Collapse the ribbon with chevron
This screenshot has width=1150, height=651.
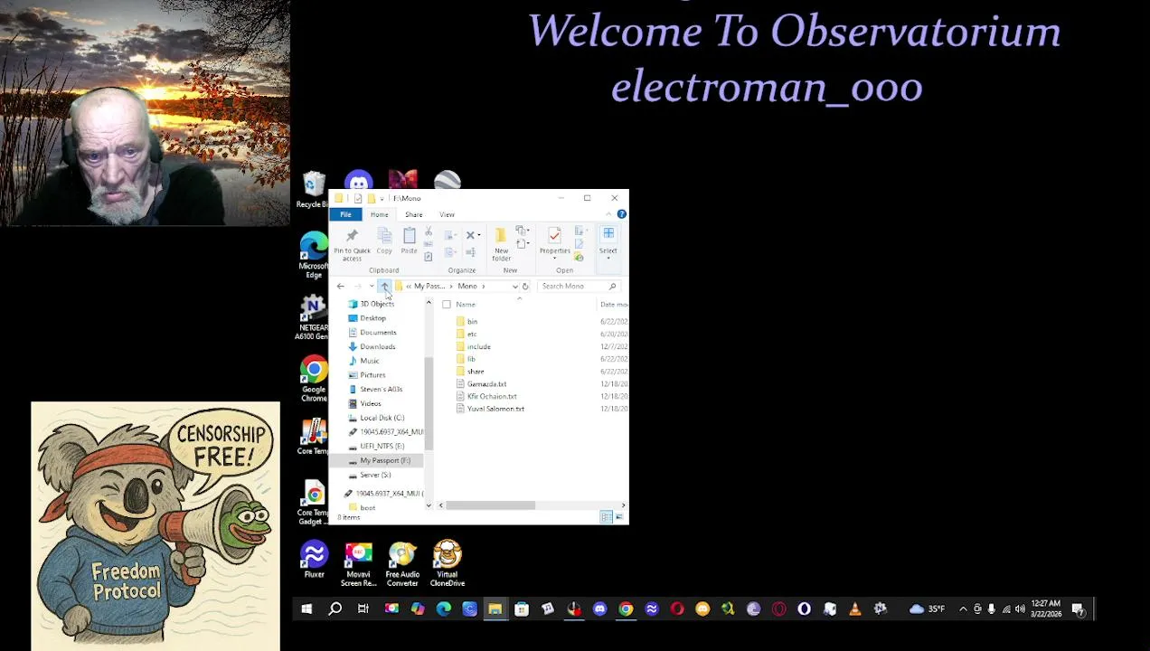(609, 214)
